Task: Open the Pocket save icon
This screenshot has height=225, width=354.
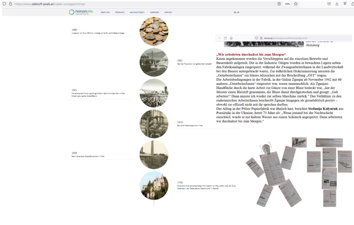Action: point(329,4)
